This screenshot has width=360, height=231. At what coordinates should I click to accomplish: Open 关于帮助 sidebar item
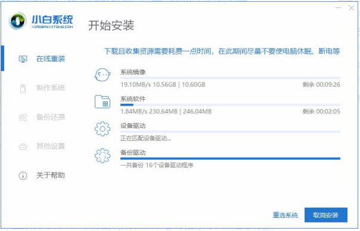pos(42,175)
